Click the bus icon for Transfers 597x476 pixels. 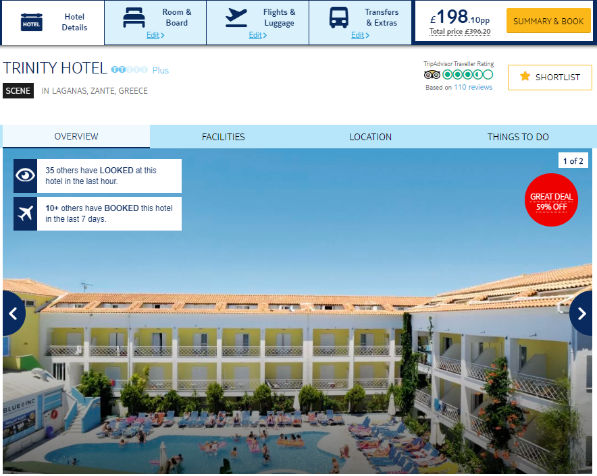(338, 18)
